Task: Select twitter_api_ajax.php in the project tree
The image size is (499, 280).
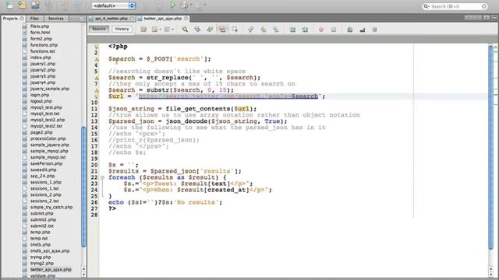Action: 51,270
